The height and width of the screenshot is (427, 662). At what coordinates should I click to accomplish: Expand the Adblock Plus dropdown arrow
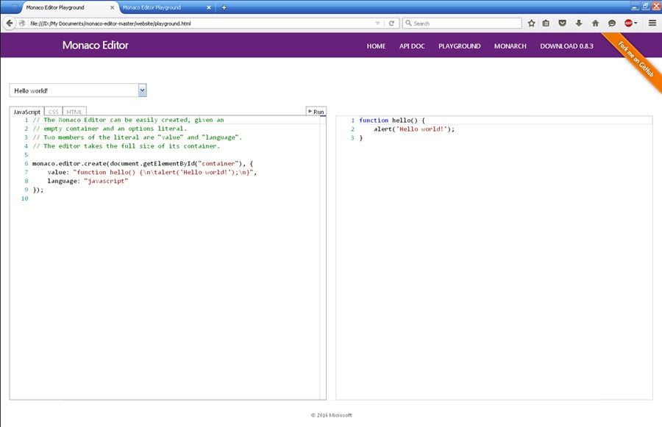(x=636, y=23)
